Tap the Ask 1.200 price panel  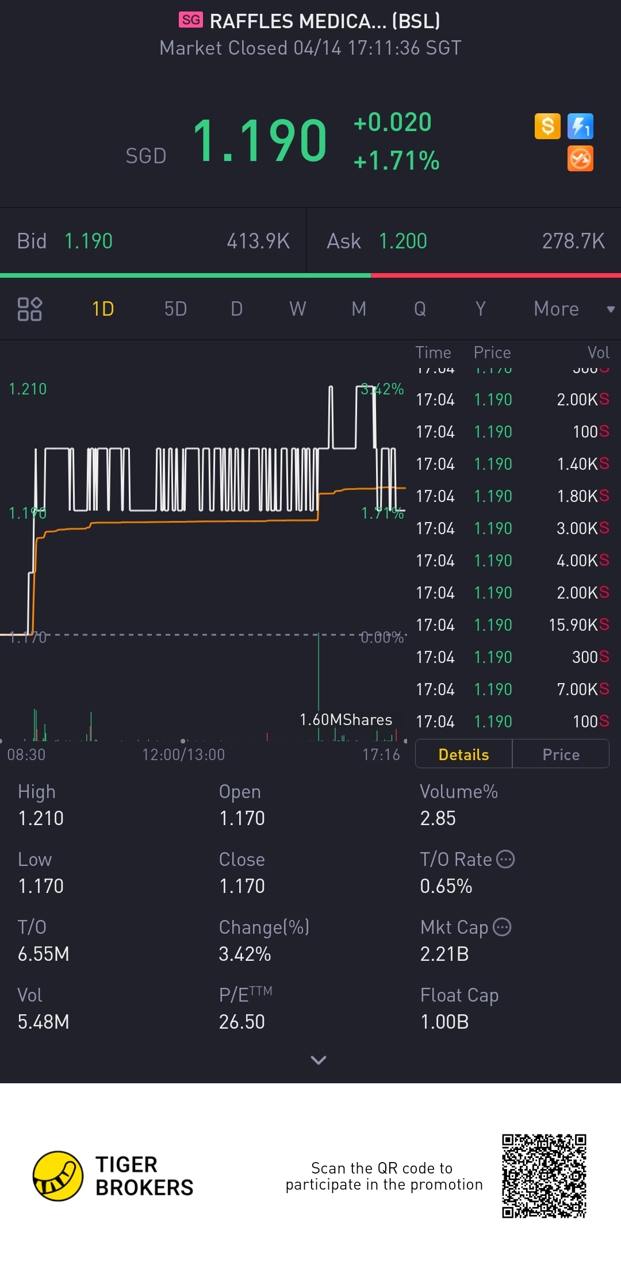click(x=465, y=241)
